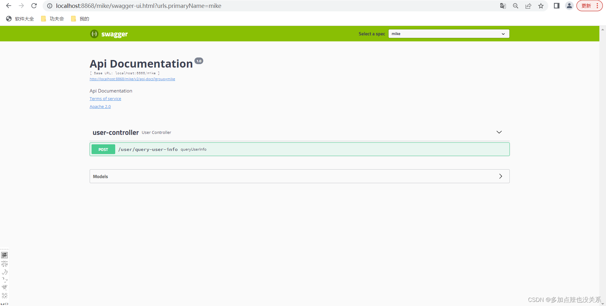Click the user-controller section title

point(116,133)
